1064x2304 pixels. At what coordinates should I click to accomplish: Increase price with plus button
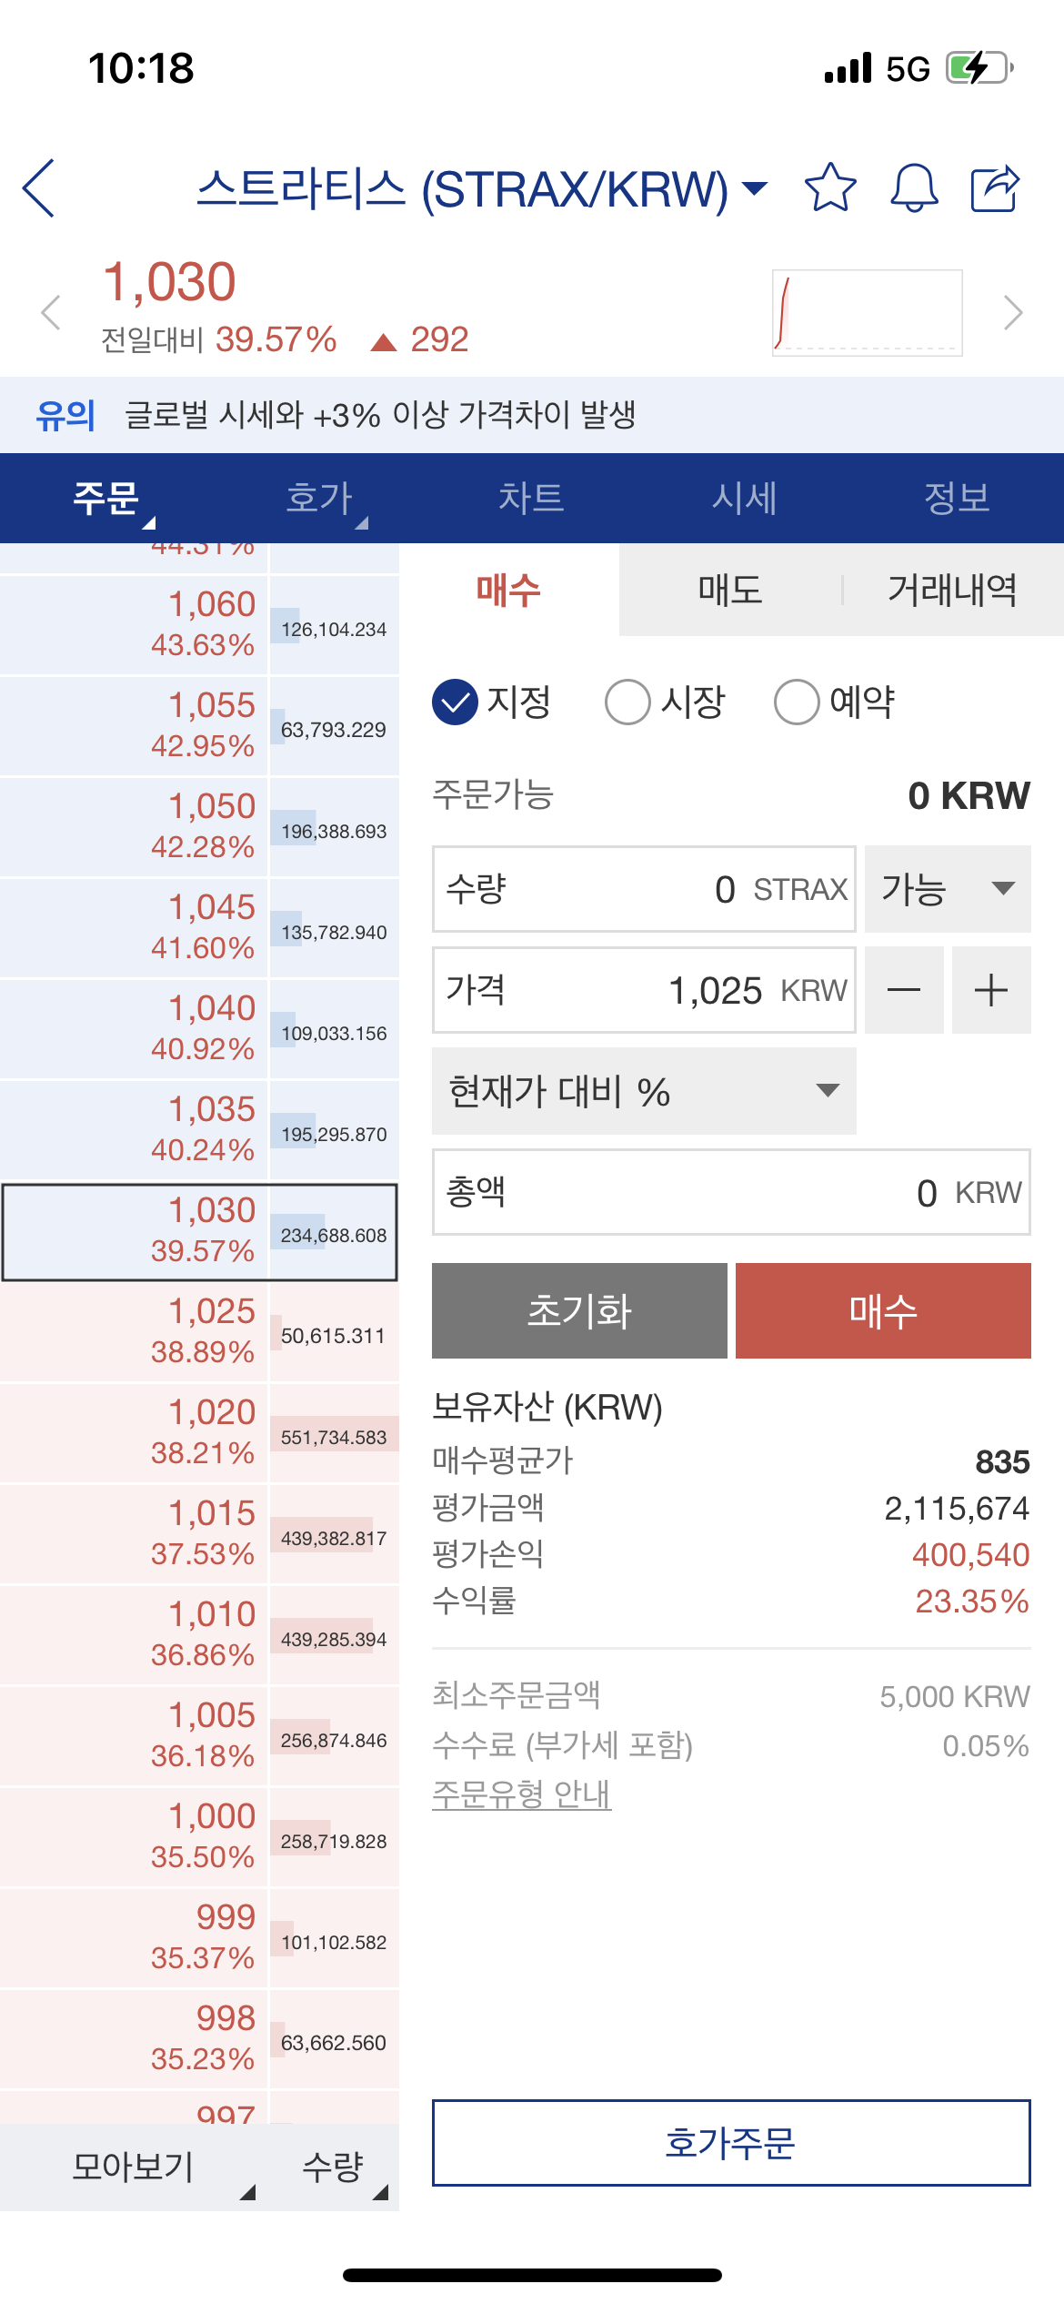[991, 990]
